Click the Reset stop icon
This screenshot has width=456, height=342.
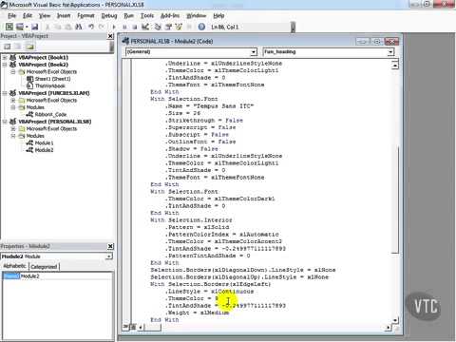click(135, 27)
